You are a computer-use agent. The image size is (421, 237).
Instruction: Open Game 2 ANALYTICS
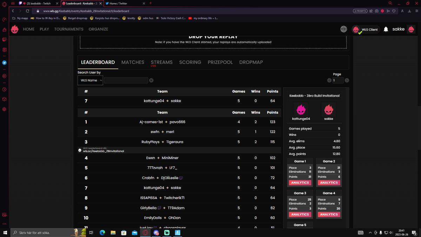[x=329, y=183]
